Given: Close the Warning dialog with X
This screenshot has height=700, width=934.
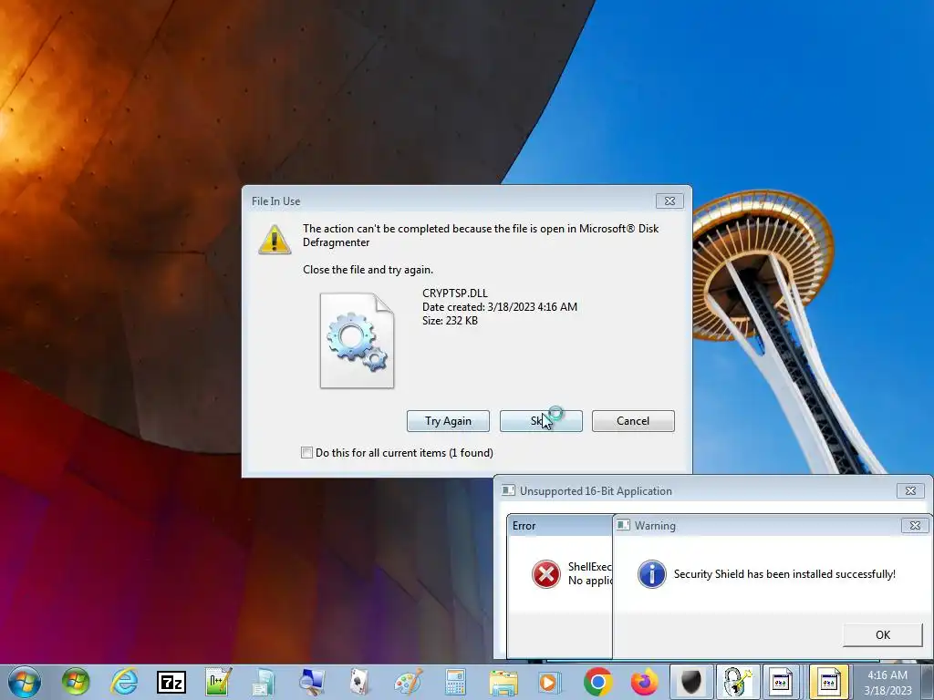Looking at the screenshot, I should pos(915,526).
